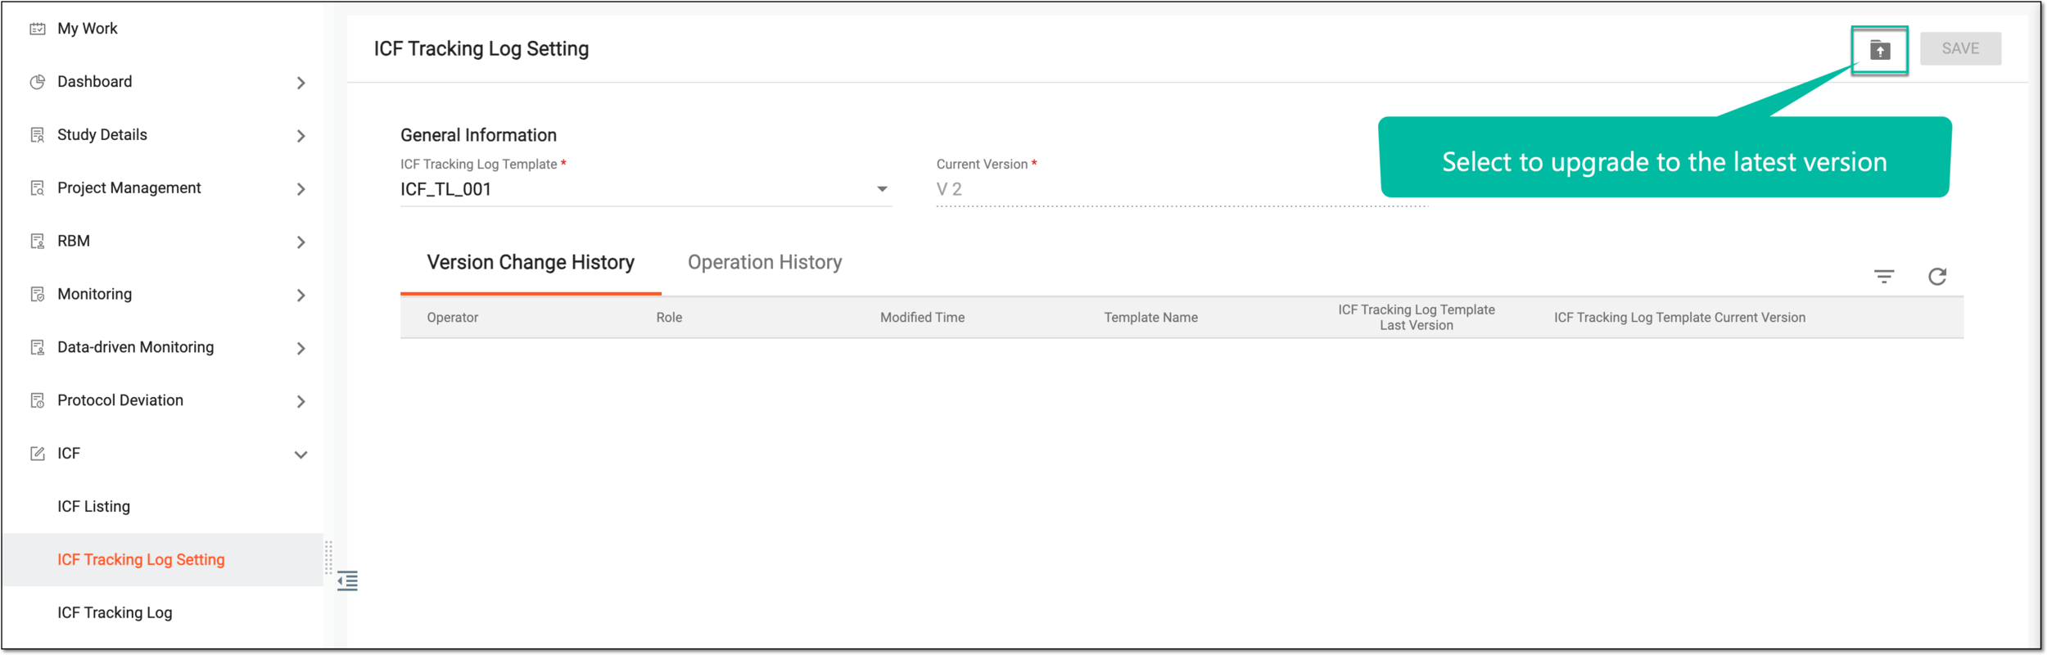Click the Role column header
Viewport: 2047px width, 655px height.
click(669, 318)
